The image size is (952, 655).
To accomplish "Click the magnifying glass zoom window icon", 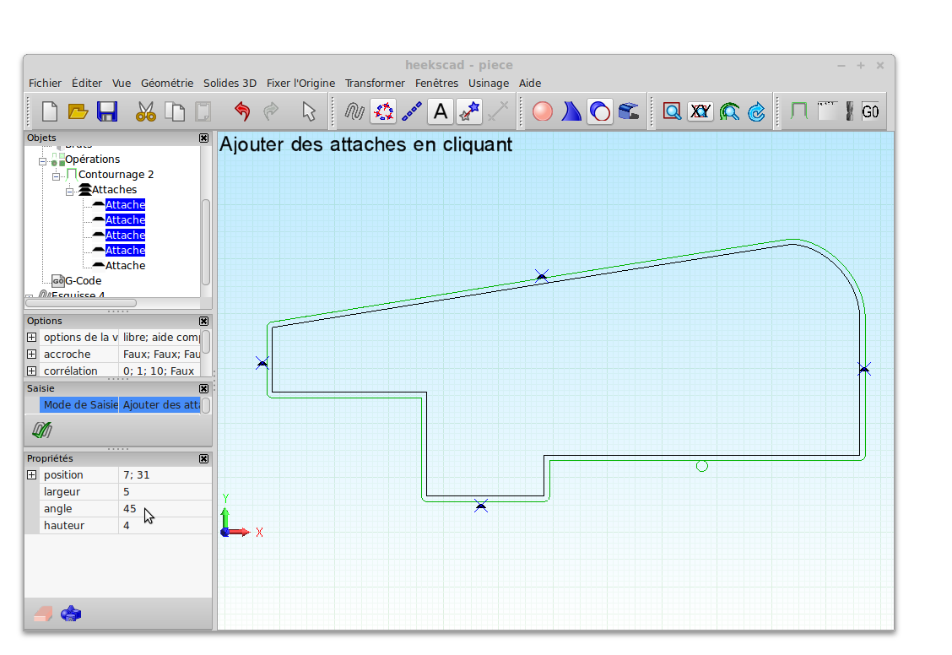I will pyautogui.click(x=672, y=111).
